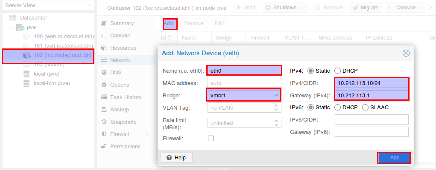Click the blue Add button in dialog
The width and height of the screenshot is (436, 170).
click(395, 158)
